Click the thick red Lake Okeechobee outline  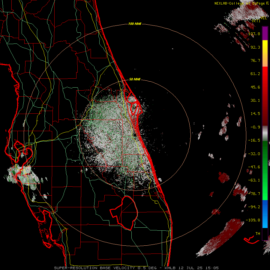(124, 213)
